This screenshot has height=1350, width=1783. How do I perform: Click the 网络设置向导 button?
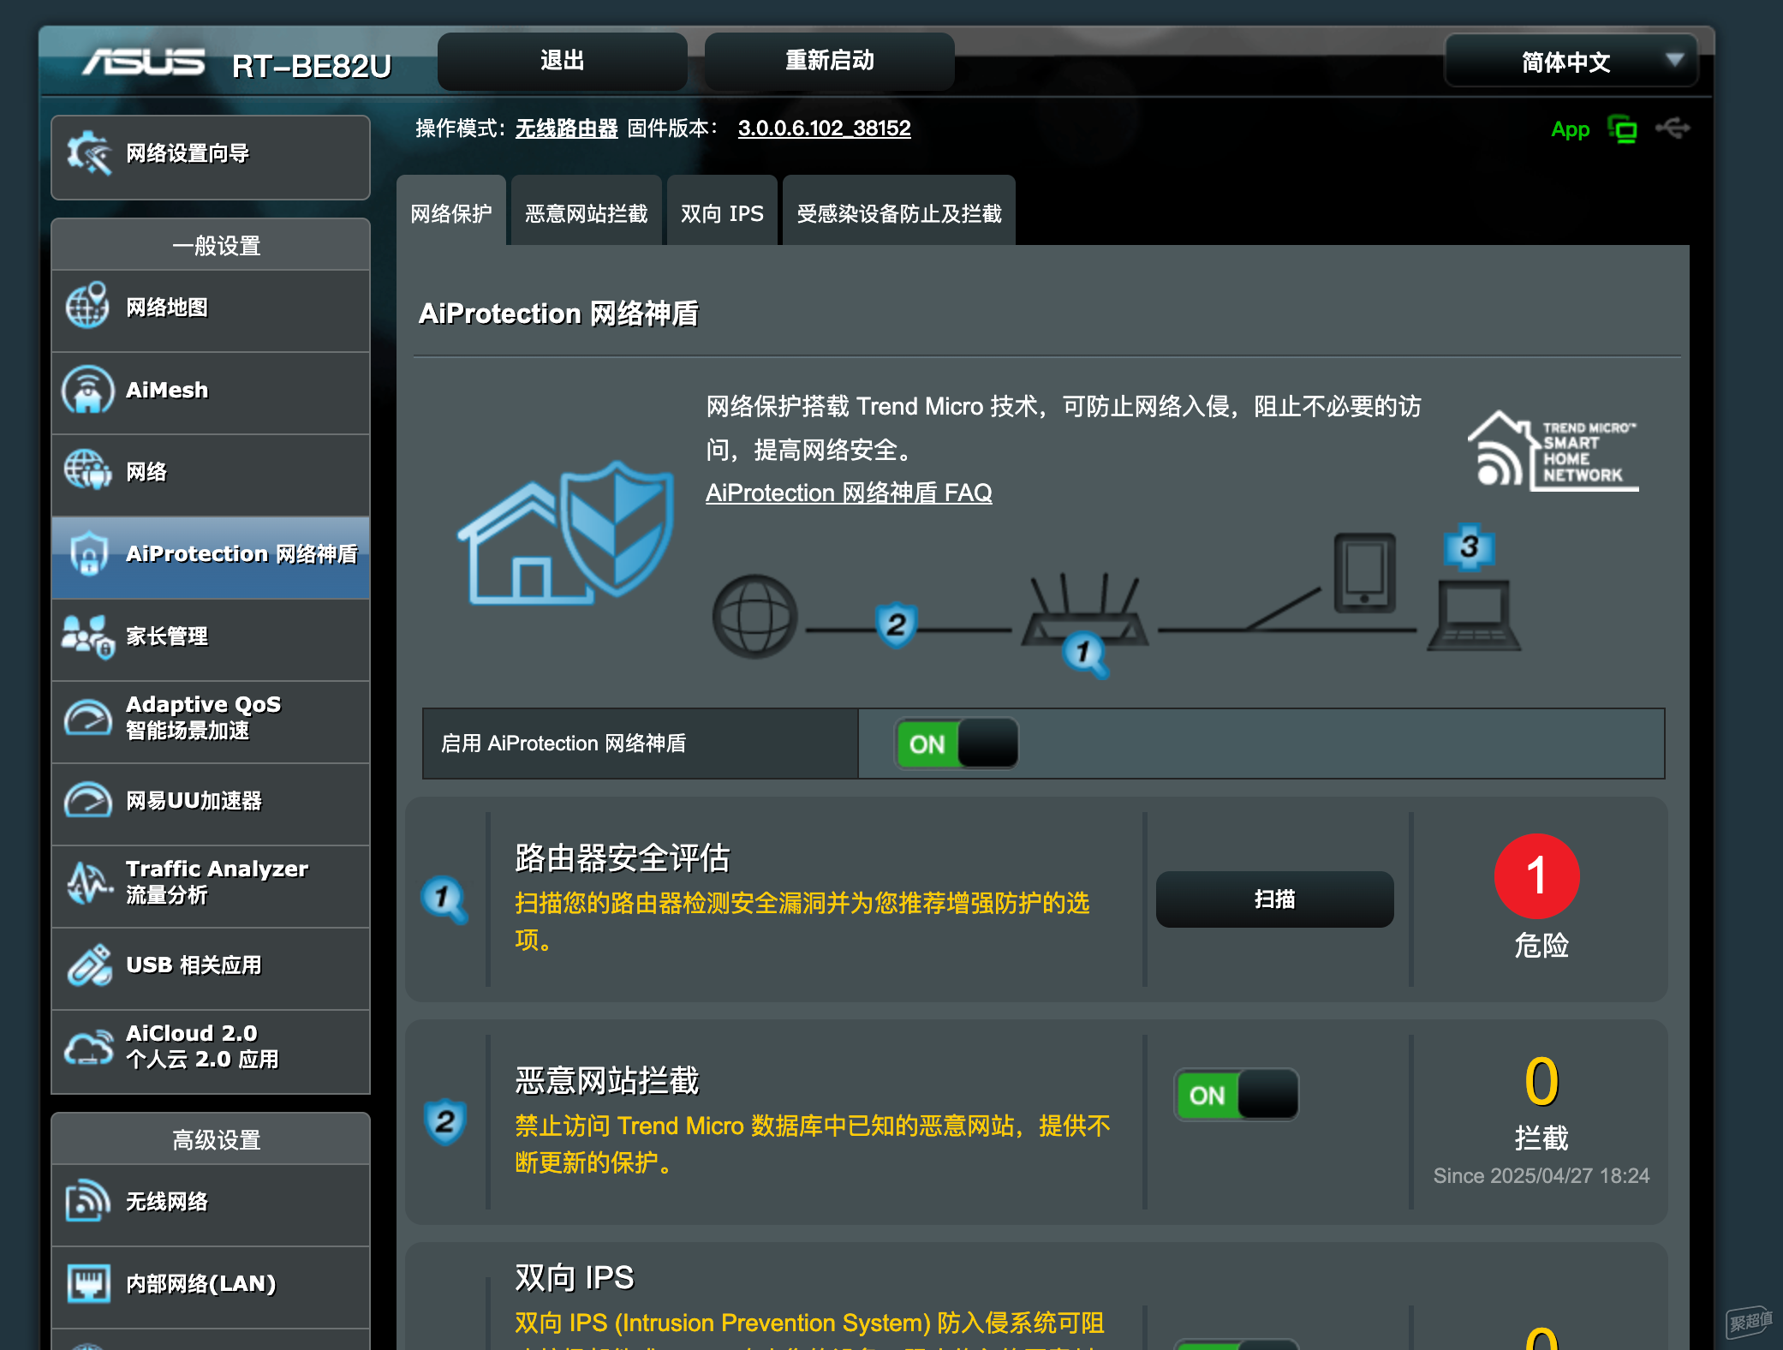[x=211, y=158]
